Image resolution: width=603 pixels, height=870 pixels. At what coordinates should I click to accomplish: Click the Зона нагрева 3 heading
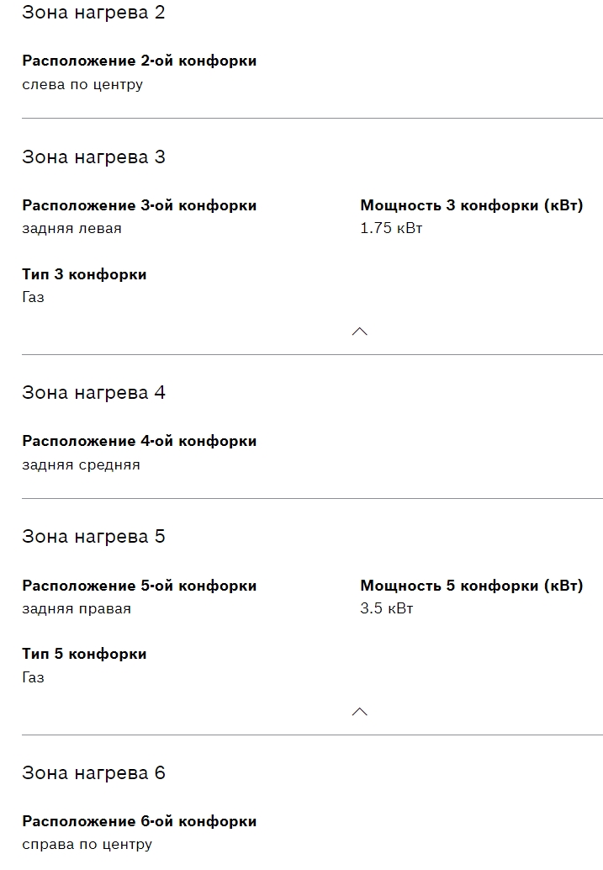click(93, 157)
